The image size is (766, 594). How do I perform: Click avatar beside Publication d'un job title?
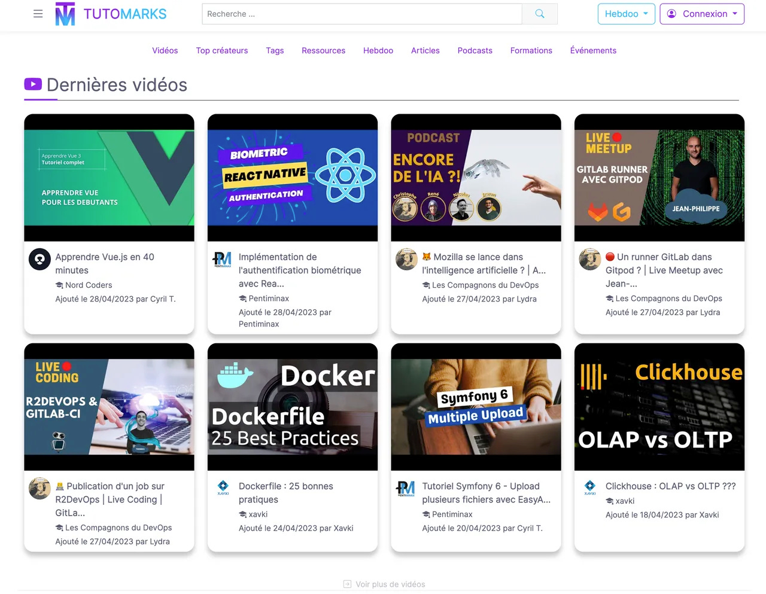39,488
